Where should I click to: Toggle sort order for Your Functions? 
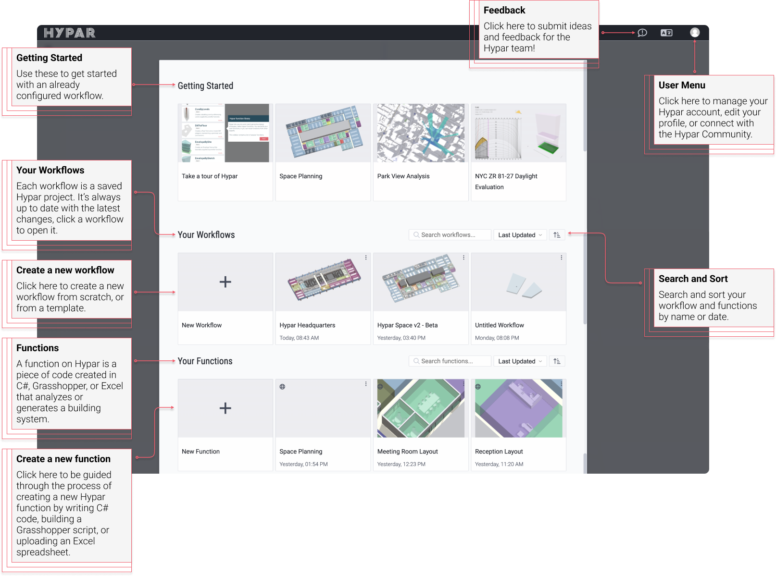557,361
